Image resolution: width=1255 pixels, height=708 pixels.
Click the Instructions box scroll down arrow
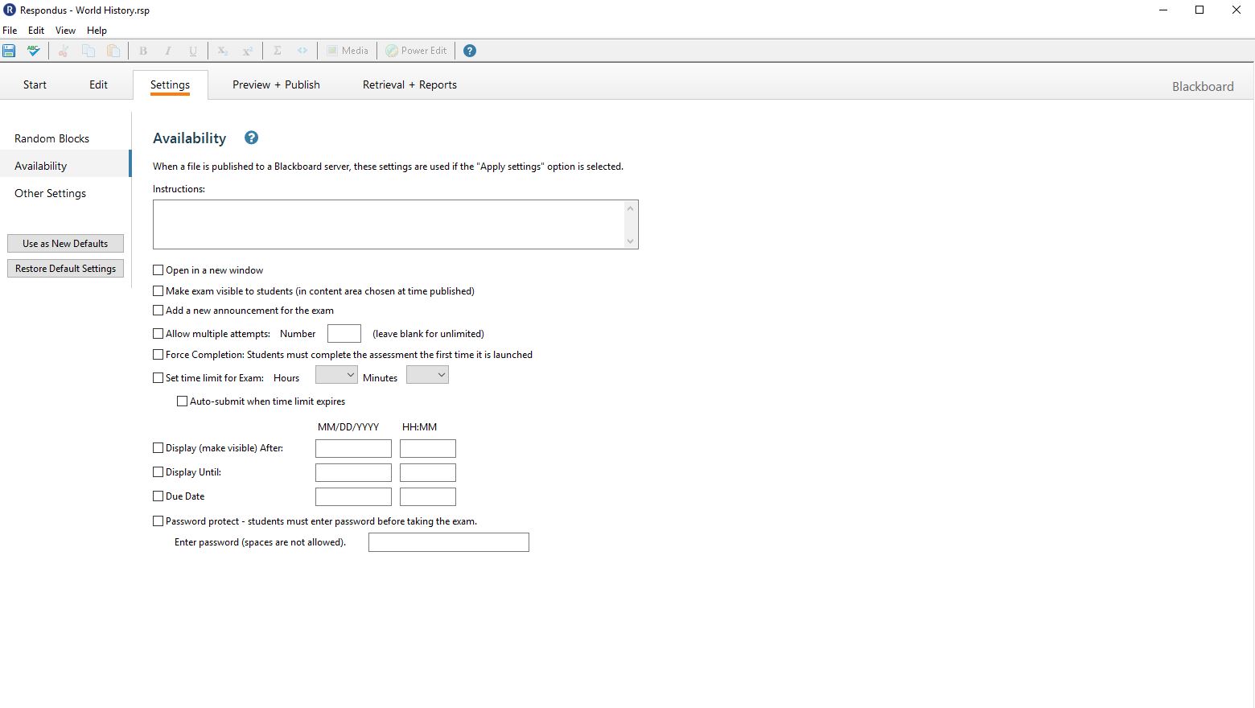coord(630,241)
